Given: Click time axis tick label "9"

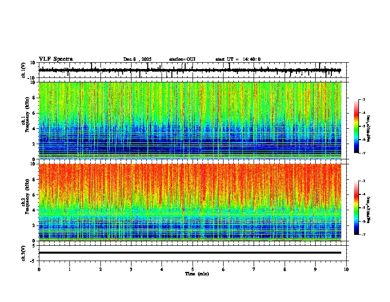Looking at the screenshot, I should 315,269.
